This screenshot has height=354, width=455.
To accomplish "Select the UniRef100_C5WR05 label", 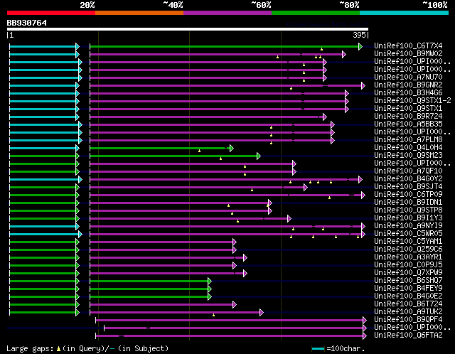I will click(x=408, y=234).
